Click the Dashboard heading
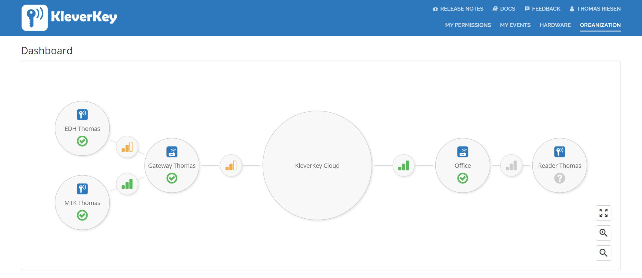Viewport: 642px width, 278px height. (x=47, y=51)
